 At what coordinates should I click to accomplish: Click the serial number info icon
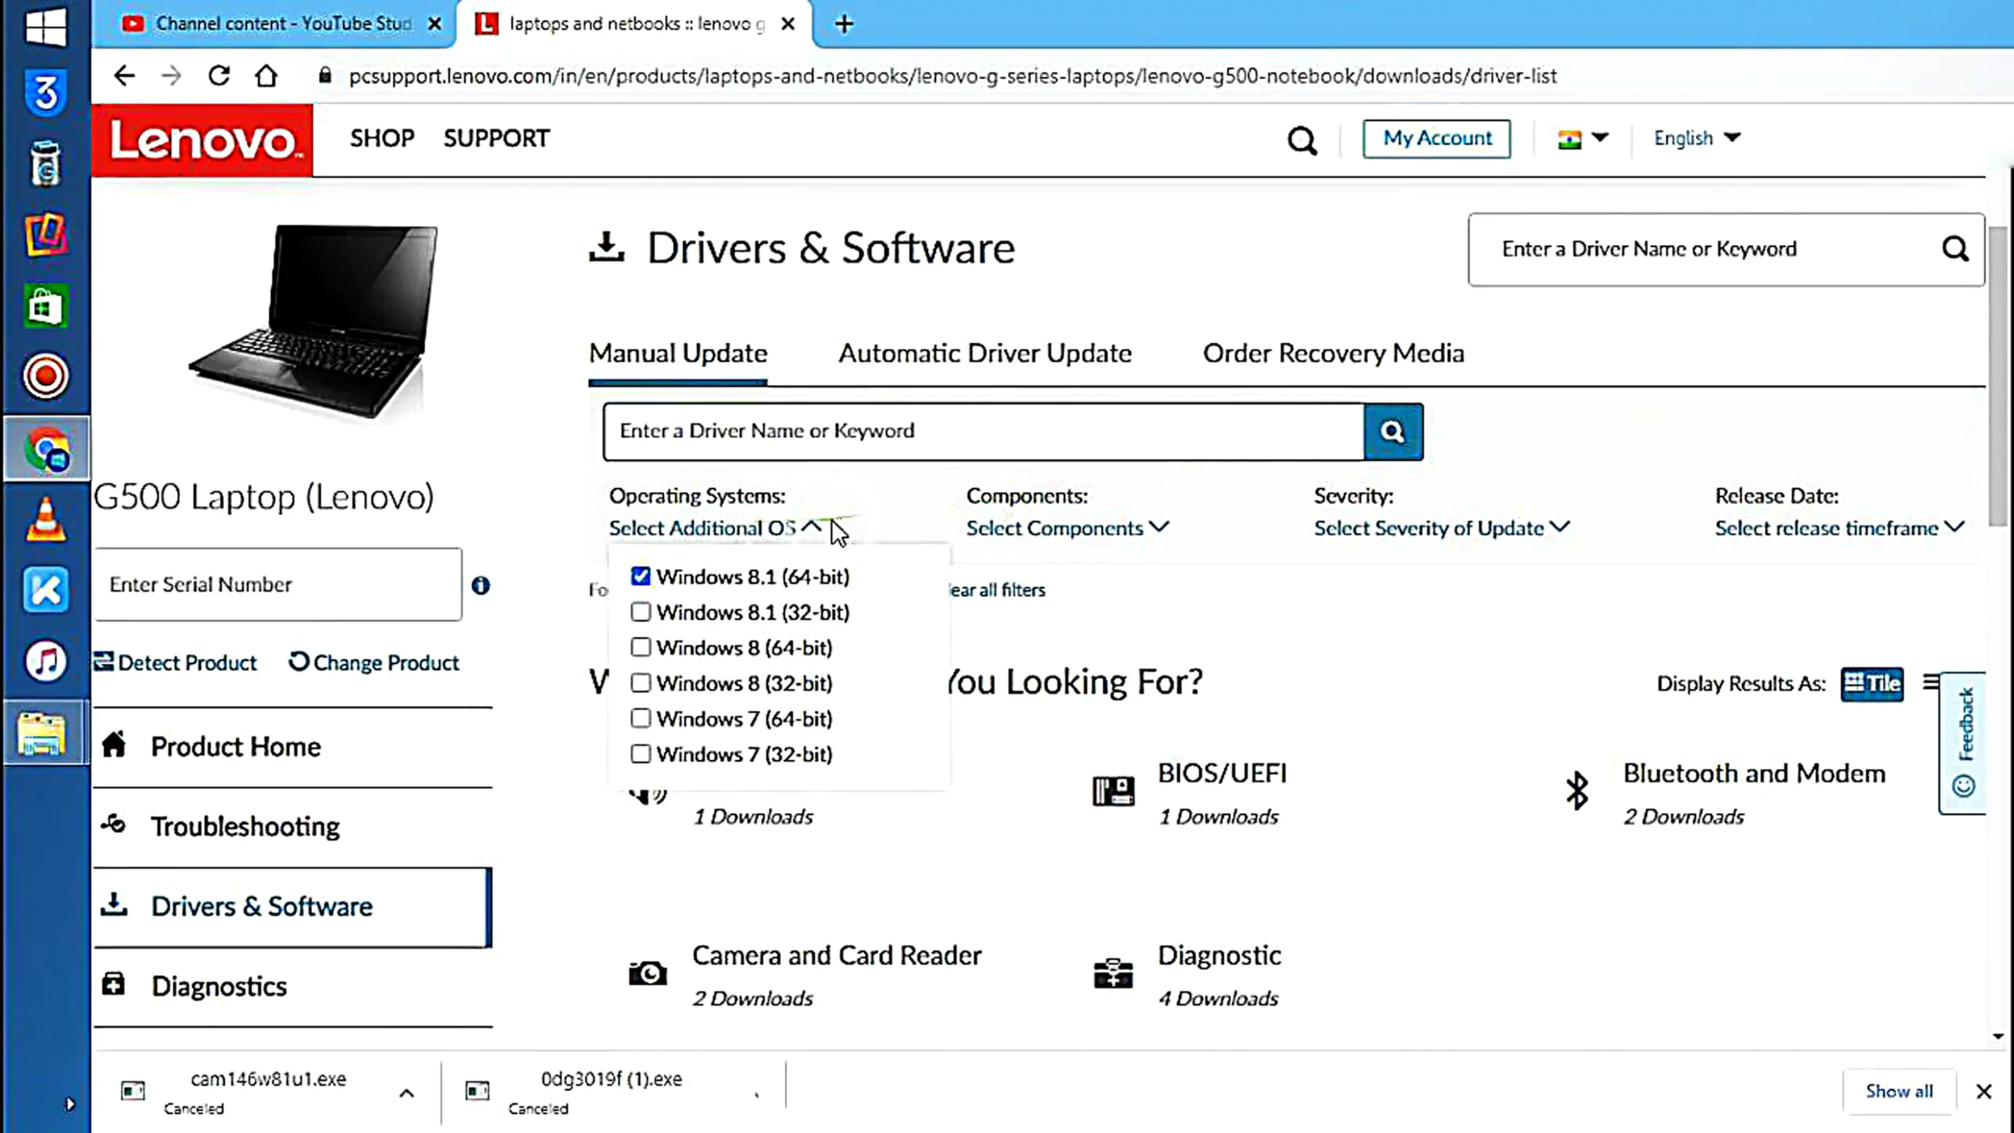click(x=481, y=585)
